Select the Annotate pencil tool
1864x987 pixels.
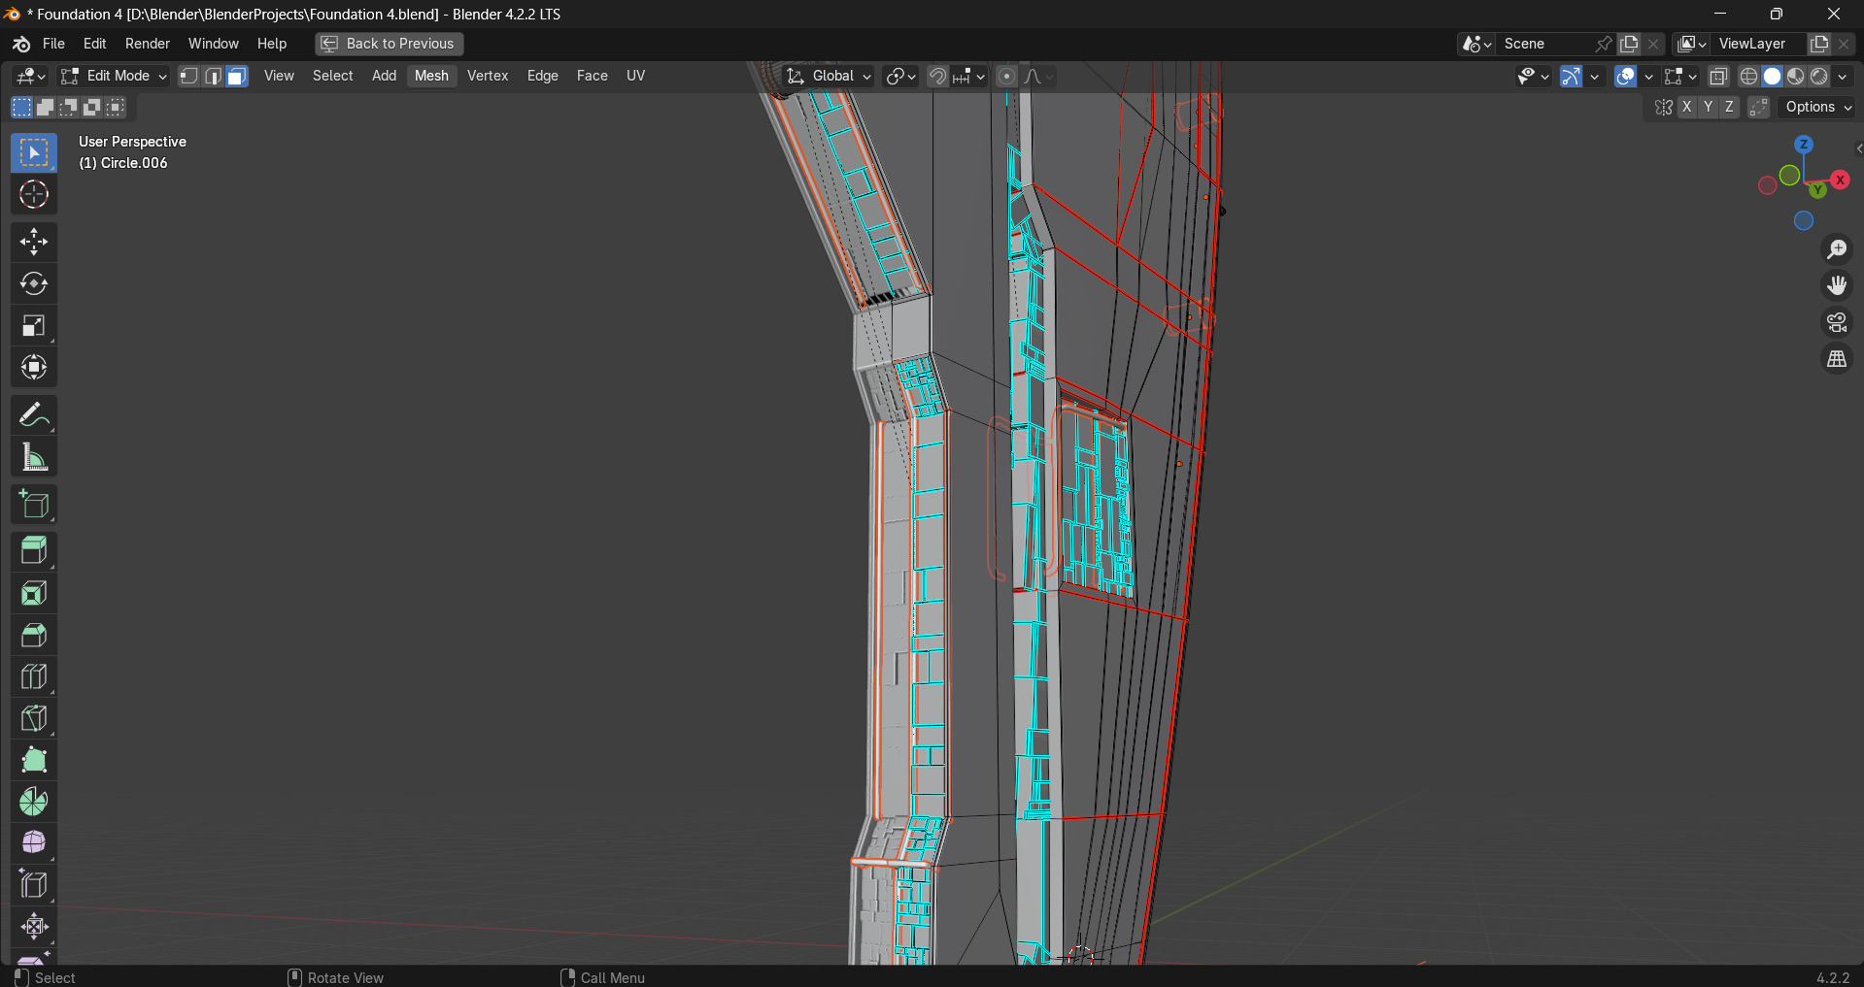tap(34, 415)
